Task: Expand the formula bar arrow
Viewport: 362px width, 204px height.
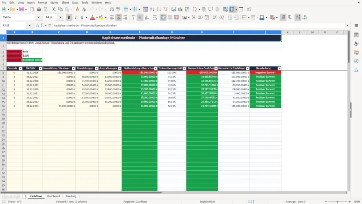Action: (348, 25)
